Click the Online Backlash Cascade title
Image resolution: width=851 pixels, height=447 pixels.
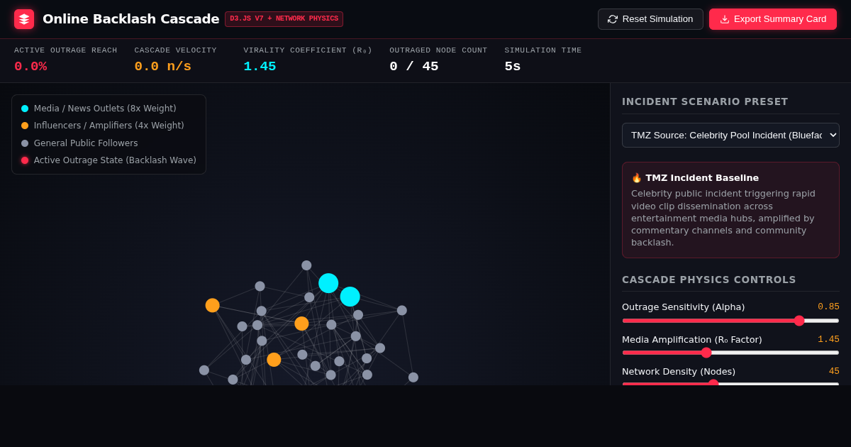(x=131, y=19)
